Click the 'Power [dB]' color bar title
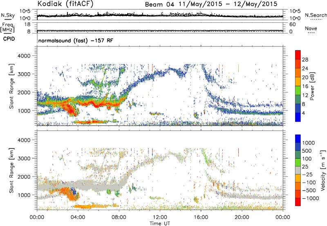 tap(312, 86)
